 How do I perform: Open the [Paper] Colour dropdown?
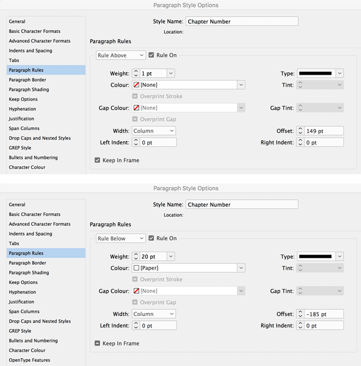241,268
